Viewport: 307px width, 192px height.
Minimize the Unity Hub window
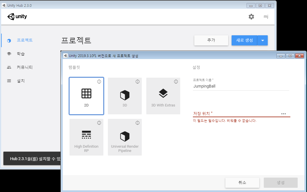coord(251,6)
